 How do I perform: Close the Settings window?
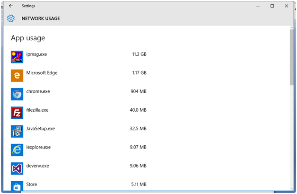[286, 6]
